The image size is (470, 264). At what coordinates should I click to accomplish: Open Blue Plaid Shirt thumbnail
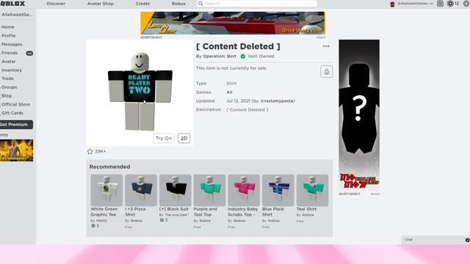278,190
